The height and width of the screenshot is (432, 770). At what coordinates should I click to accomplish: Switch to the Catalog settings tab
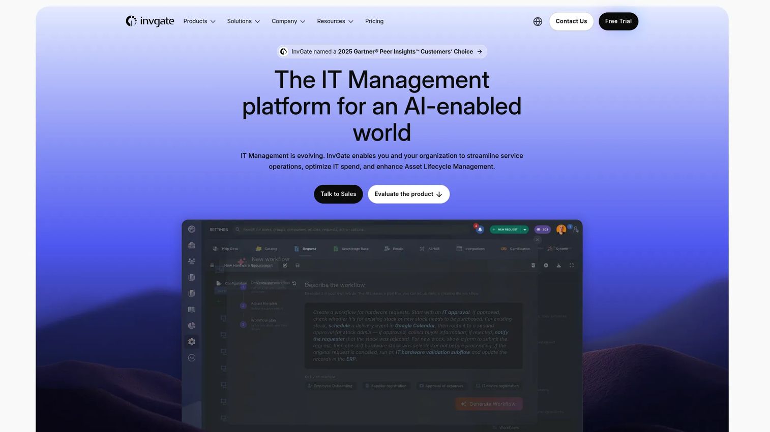pyautogui.click(x=266, y=249)
